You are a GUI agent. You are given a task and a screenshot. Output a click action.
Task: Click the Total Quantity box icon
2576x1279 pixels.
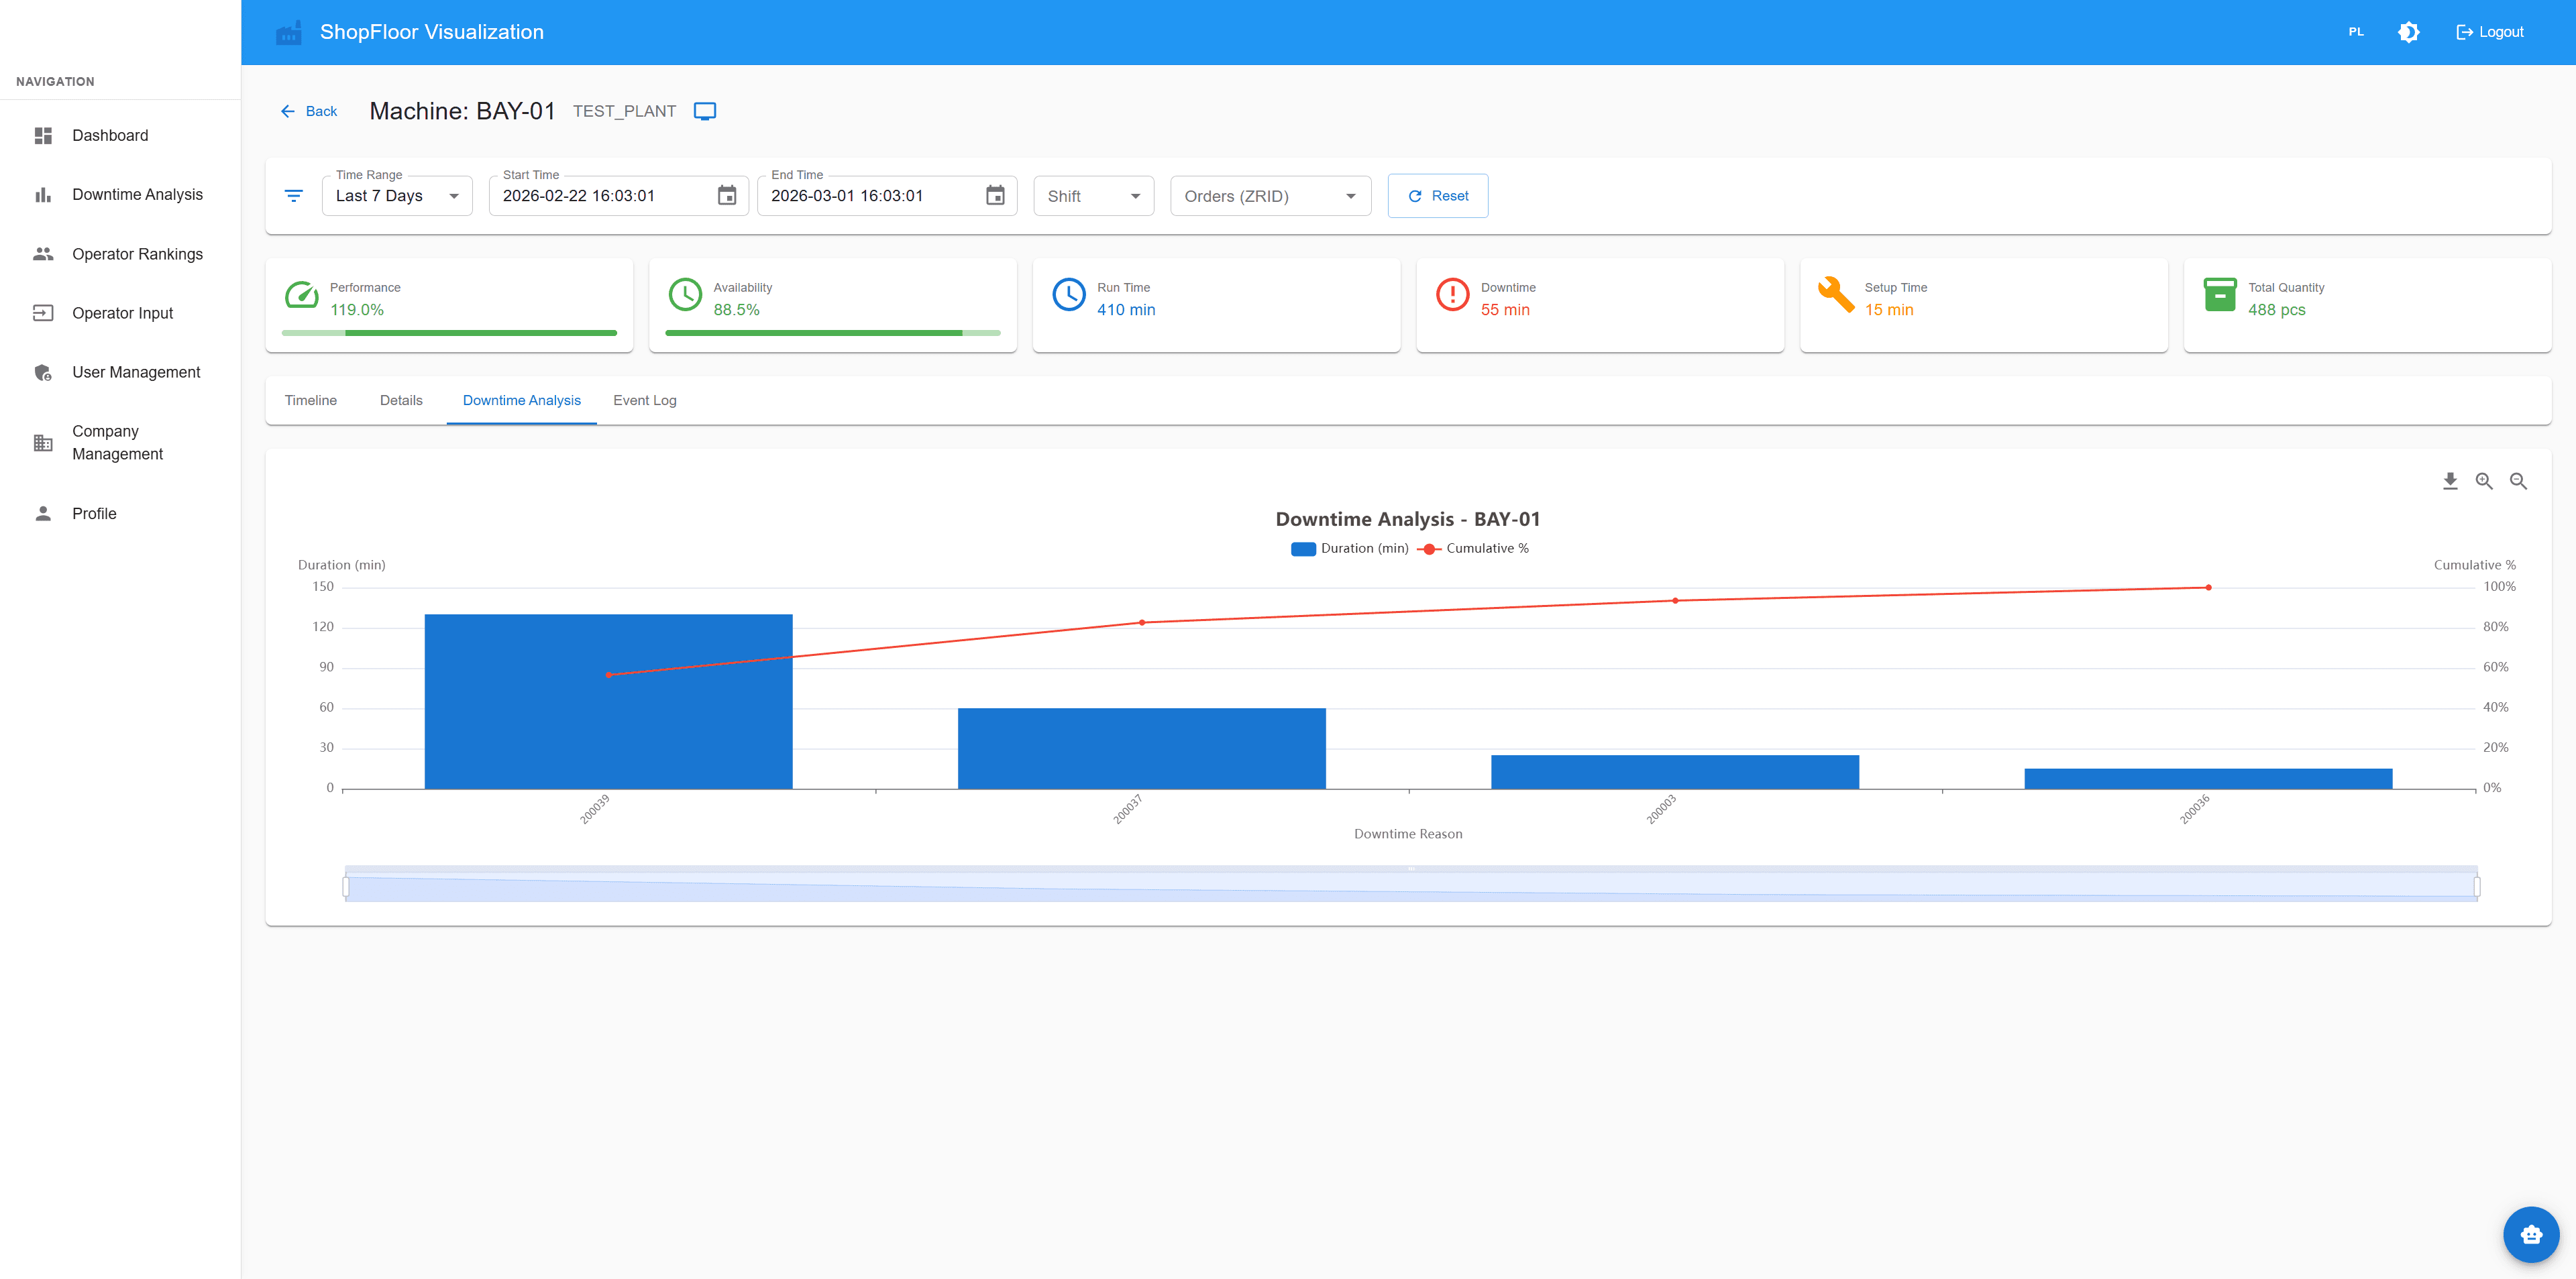pos(2220,295)
